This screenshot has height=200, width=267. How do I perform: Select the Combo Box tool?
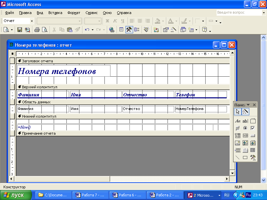pos(238,136)
